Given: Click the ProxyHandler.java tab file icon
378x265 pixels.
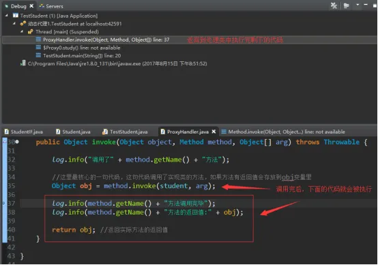Looking at the screenshot, I should click(163, 131).
